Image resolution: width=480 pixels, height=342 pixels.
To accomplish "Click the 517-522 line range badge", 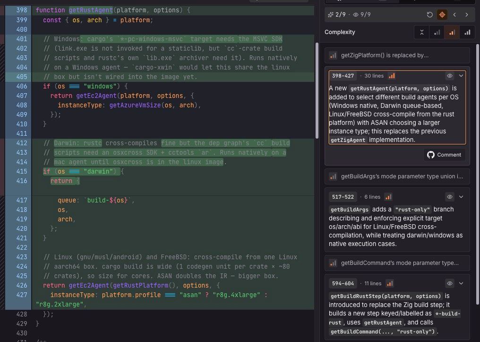I will tap(343, 197).
